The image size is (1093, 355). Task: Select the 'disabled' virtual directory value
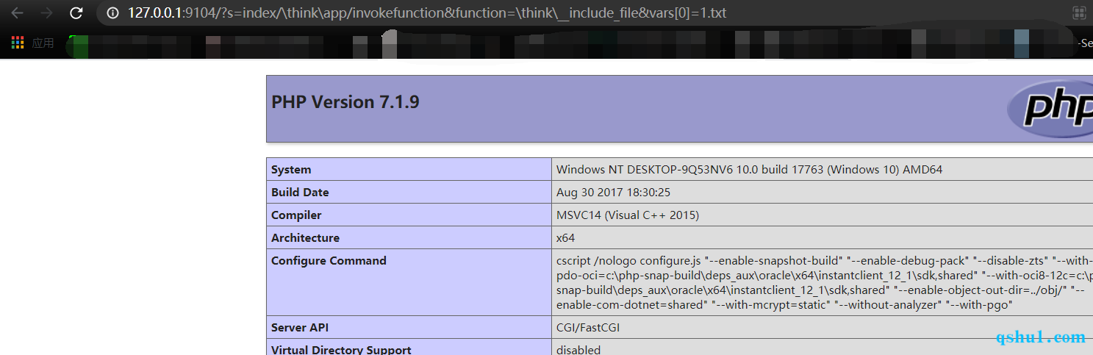pyautogui.click(x=578, y=349)
